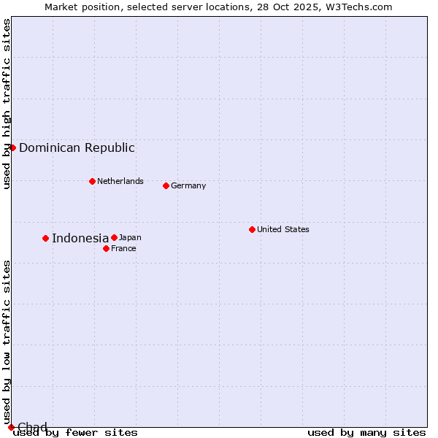Select the Chad data point marker
The image size is (438, 438).
click(11, 427)
